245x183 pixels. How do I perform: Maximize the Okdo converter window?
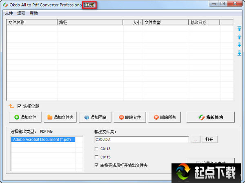[223, 4]
